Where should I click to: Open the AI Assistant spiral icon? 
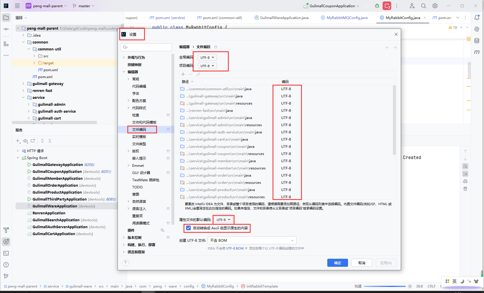click(477, 29)
